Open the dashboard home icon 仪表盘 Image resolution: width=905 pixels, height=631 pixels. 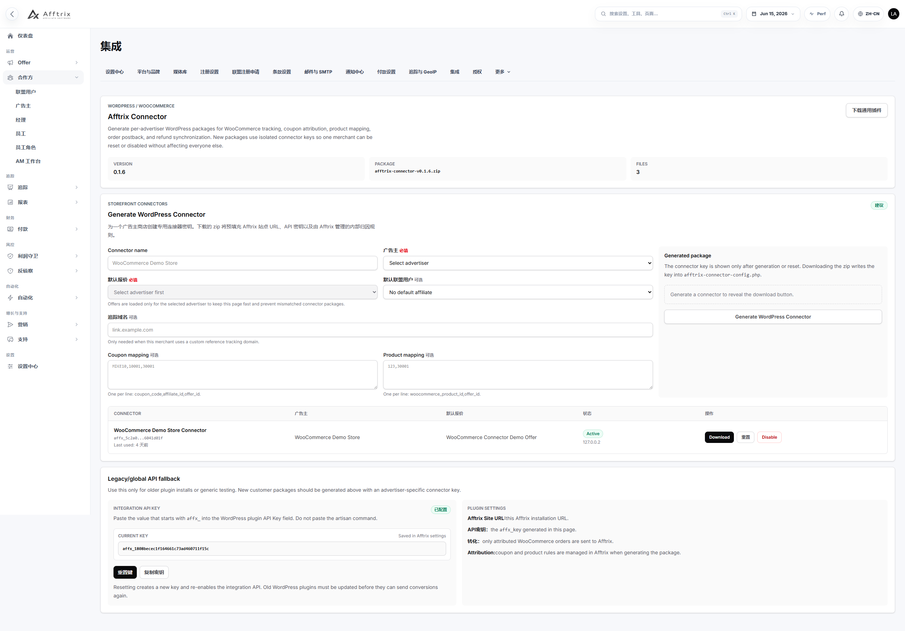click(10, 36)
